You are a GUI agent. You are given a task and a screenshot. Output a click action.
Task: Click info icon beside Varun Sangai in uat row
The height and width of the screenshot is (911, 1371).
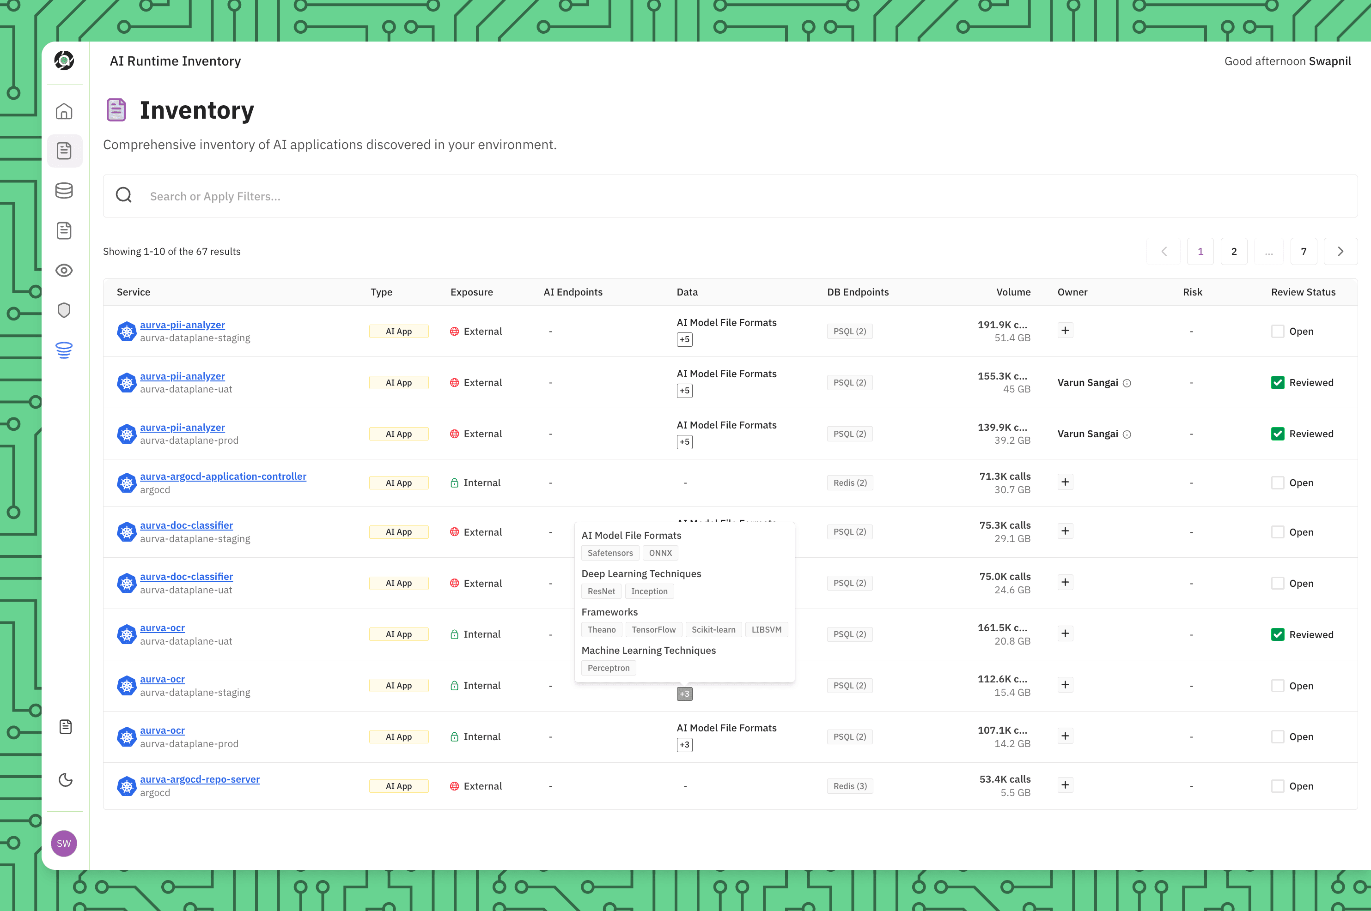(1127, 383)
